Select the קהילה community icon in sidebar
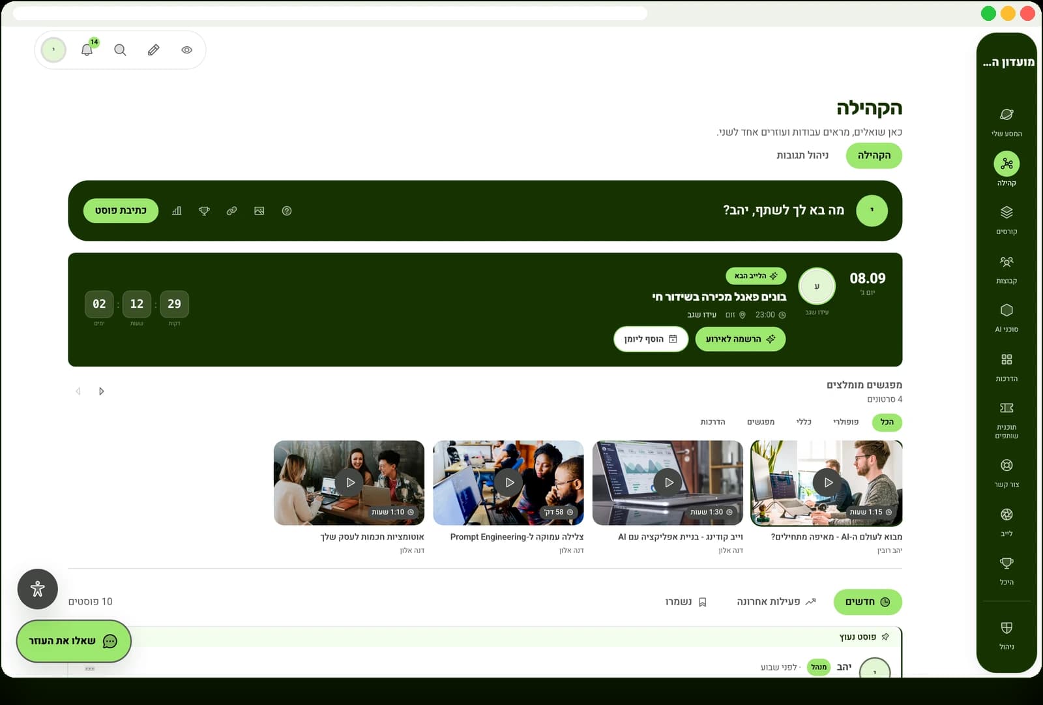This screenshot has width=1043, height=705. (x=1006, y=164)
